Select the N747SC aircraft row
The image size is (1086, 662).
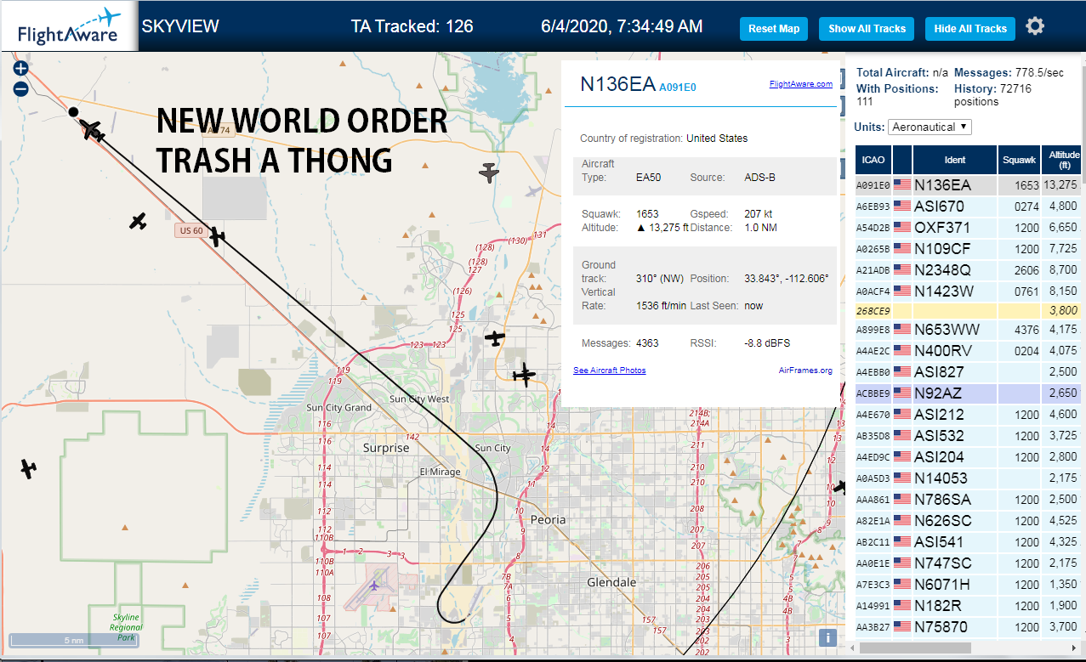coord(969,563)
